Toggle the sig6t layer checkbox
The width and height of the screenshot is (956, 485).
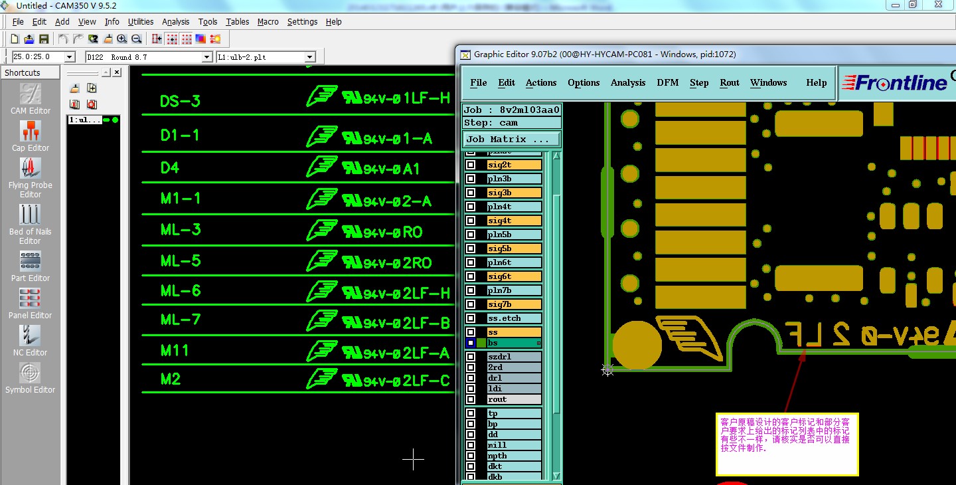pyautogui.click(x=471, y=276)
